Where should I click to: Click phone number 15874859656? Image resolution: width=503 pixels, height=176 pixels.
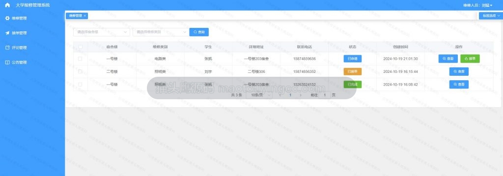[305, 59]
